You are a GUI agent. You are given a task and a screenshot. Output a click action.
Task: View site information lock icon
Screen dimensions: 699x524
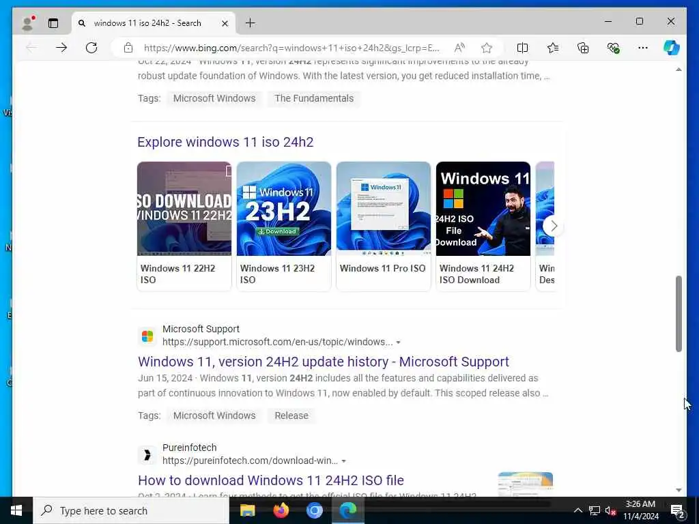click(x=128, y=48)
